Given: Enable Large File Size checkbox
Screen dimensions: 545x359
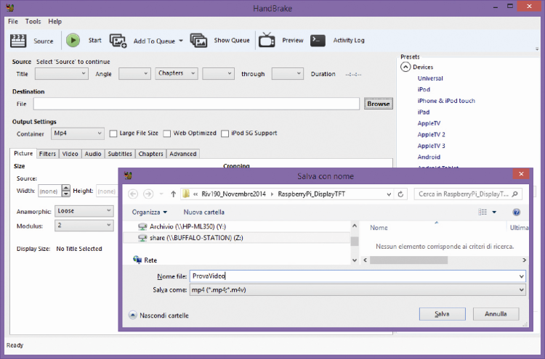Looking at the screenshot, I should click(x=113, y=133).
